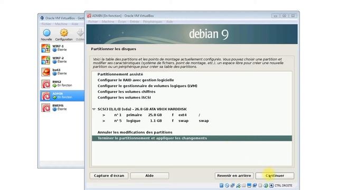Select the BW62 Debian VM icon
Image resolution: width=338 pixels, height=190 pixels.
click(x=46, y=84)
